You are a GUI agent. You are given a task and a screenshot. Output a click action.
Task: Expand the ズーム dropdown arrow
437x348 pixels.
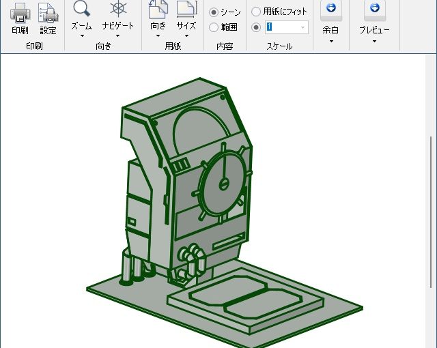(82, 36)
